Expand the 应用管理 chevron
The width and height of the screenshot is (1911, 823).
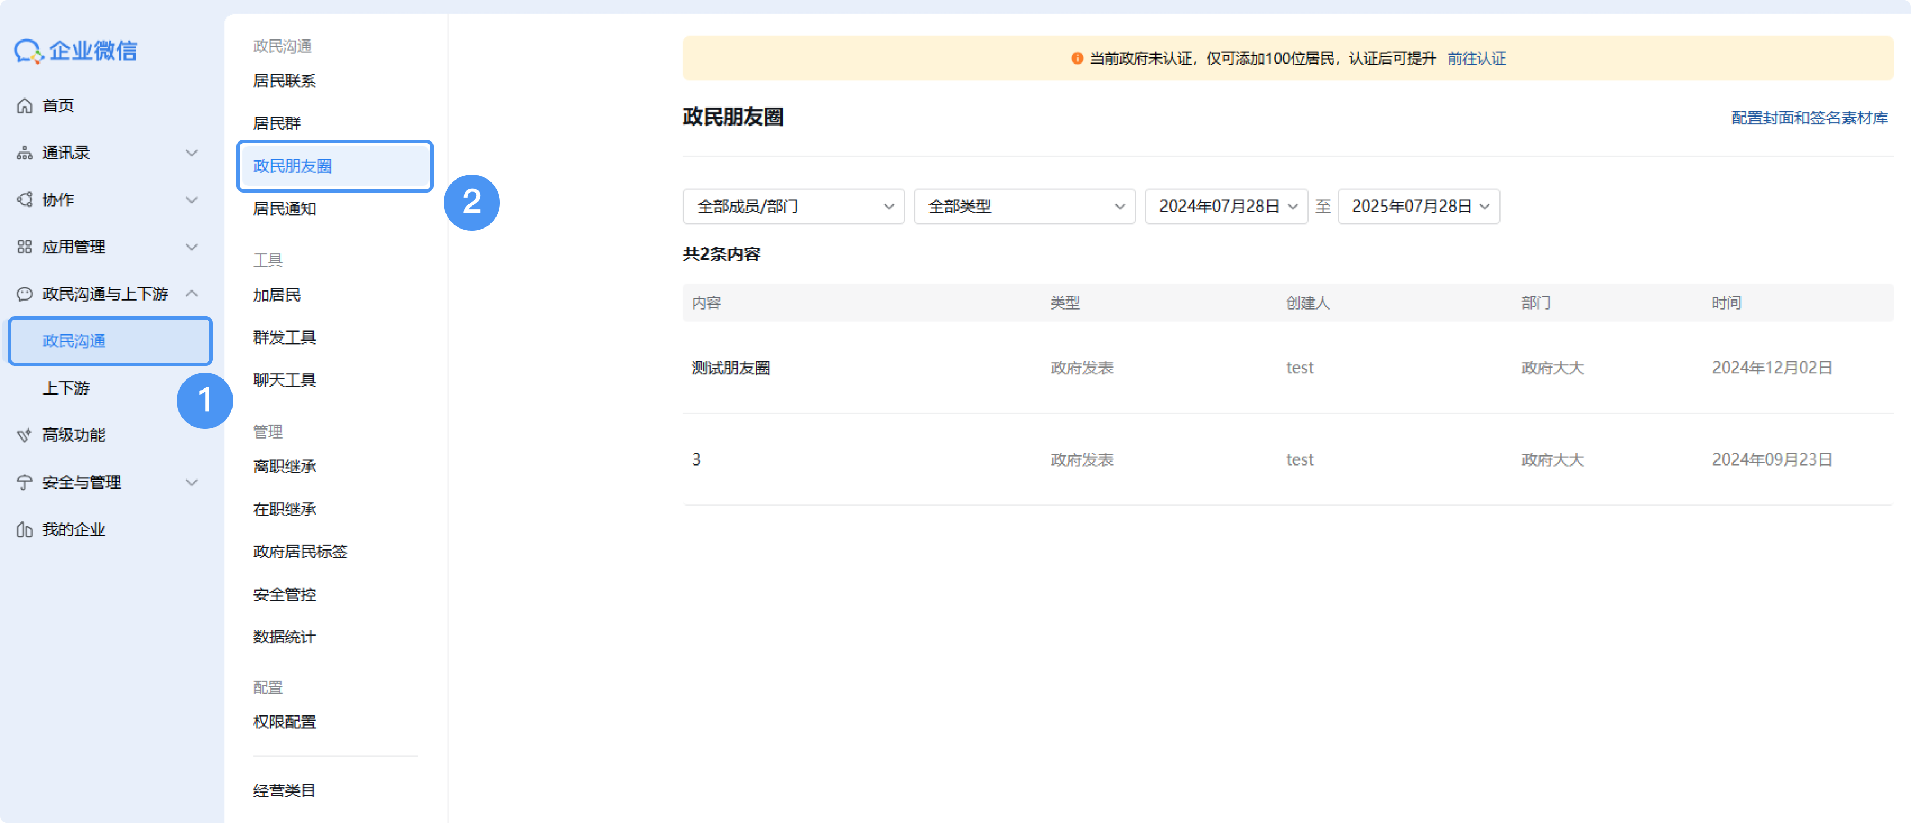191,247
